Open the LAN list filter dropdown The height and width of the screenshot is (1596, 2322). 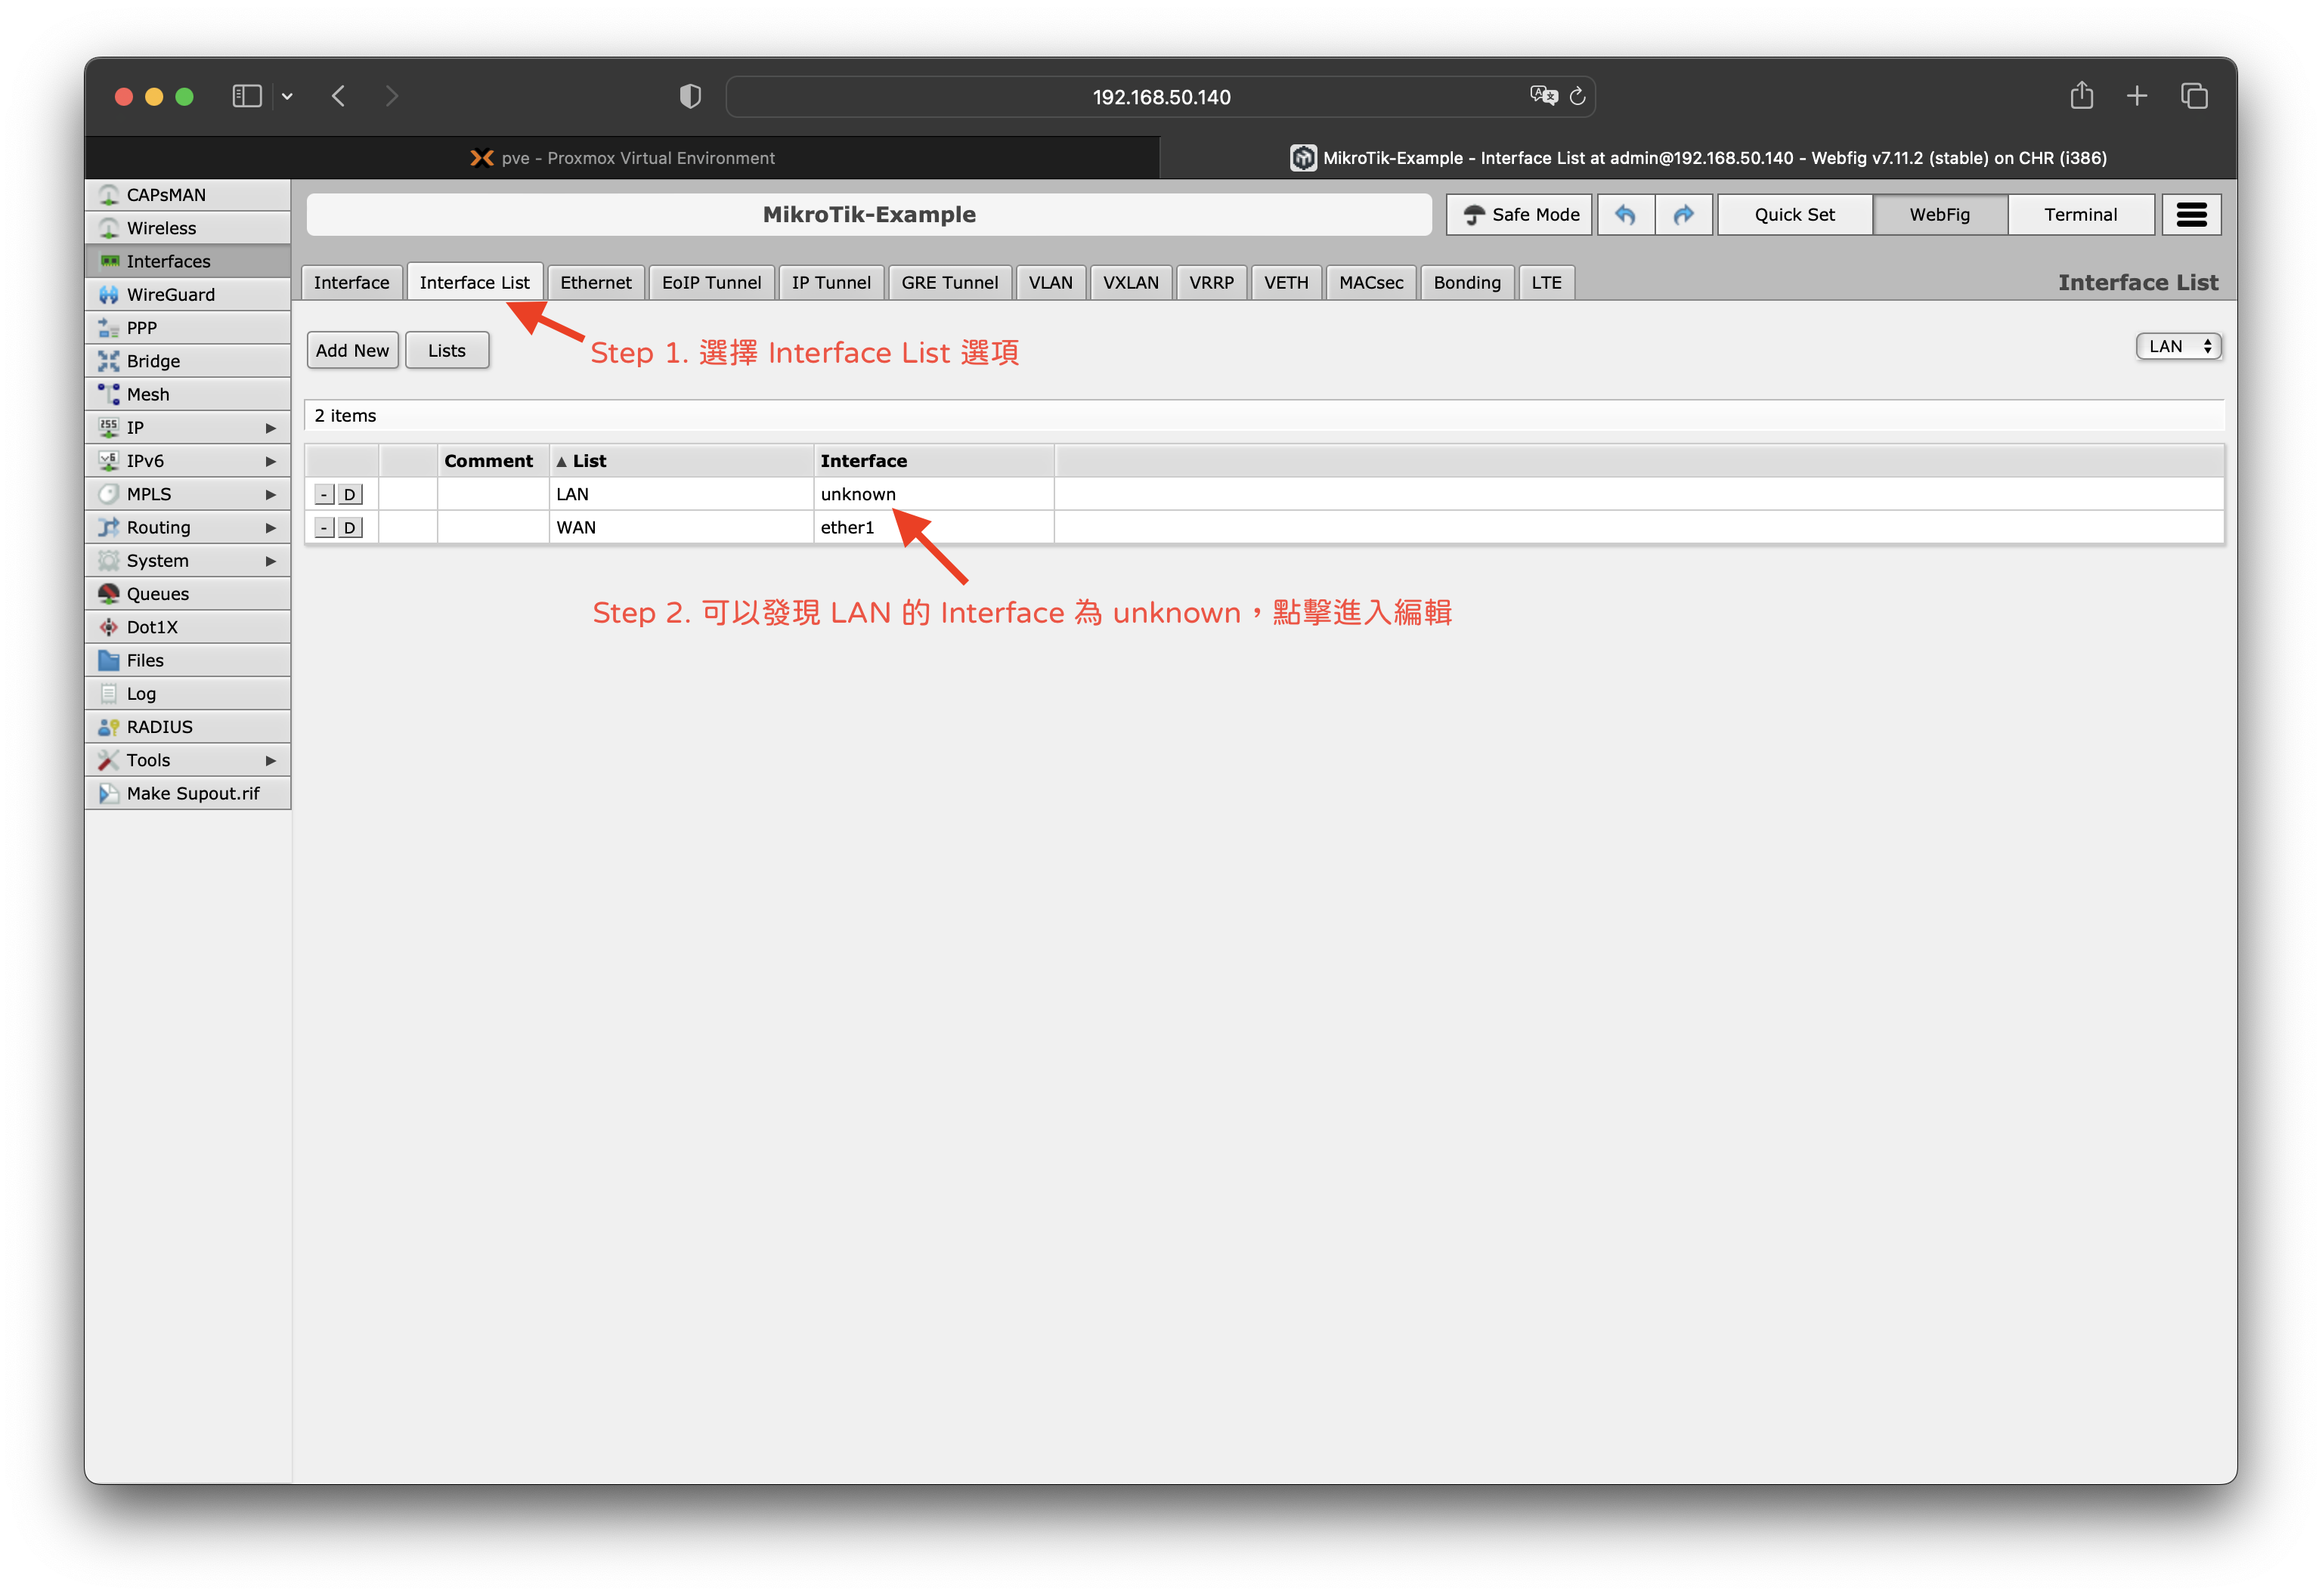point(2178,346)
